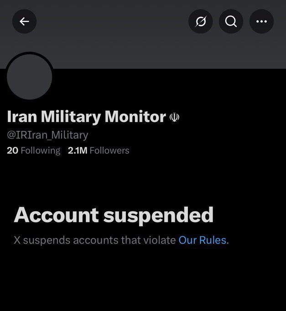286x311 pixels.
Task: Tap the @IRIran_Military handle
Action: (x=47, y=135)
